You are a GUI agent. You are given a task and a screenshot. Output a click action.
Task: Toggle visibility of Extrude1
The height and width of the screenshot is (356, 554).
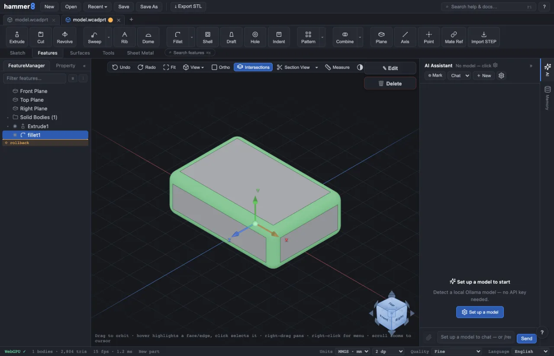coord(15,126)
